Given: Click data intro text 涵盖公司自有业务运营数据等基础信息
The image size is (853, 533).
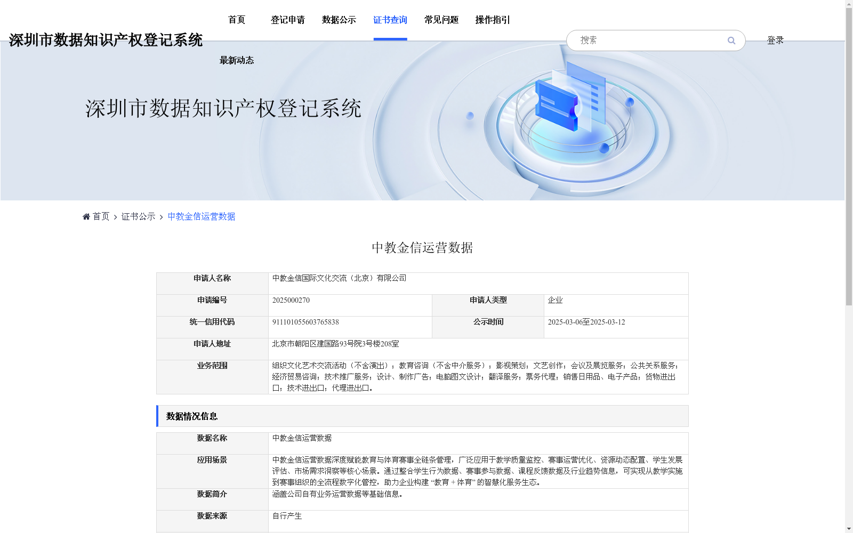Looking at the screenshot, I should click(337, 494).
